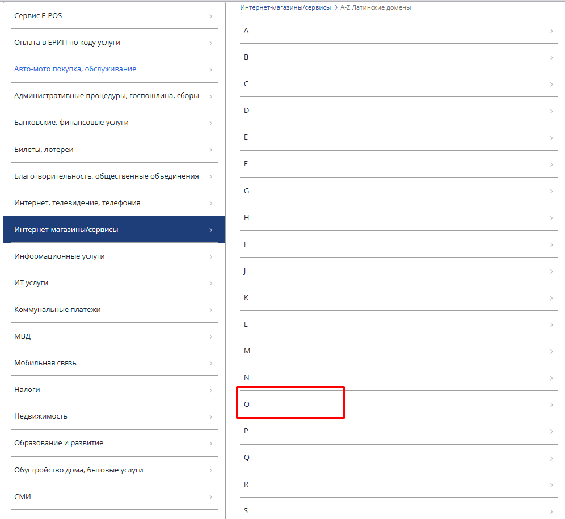
Task: Click the chevron on the H row
Action: [x=551, y=218]
